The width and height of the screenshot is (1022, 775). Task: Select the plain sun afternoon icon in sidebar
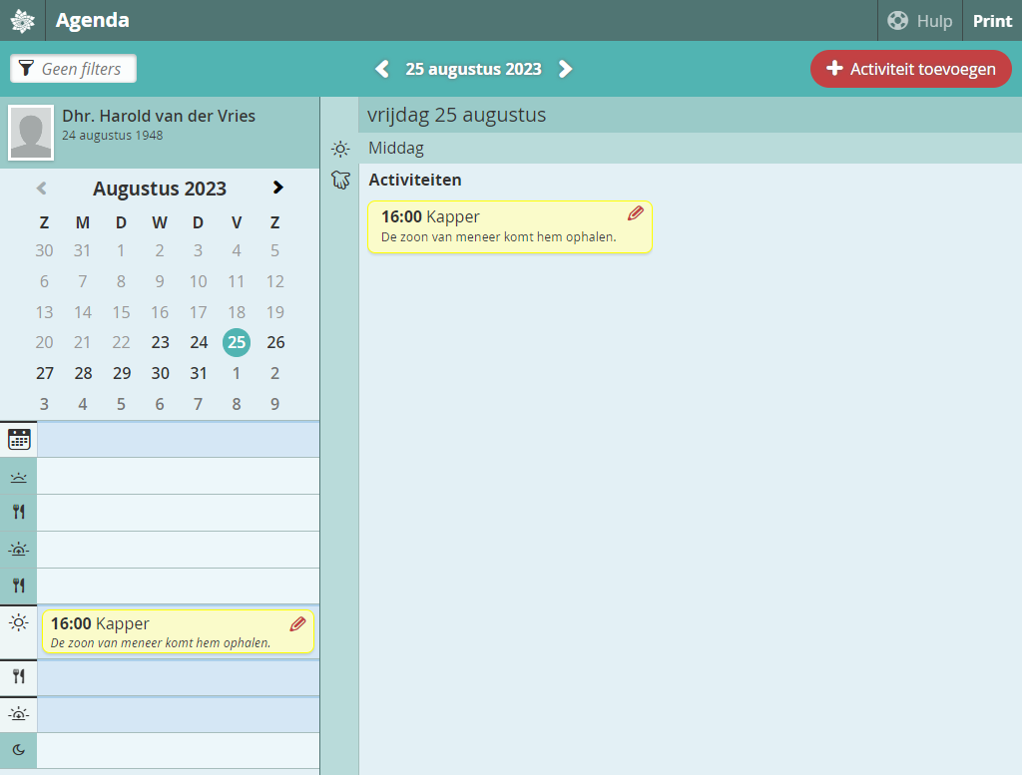(x=19, y=623)
